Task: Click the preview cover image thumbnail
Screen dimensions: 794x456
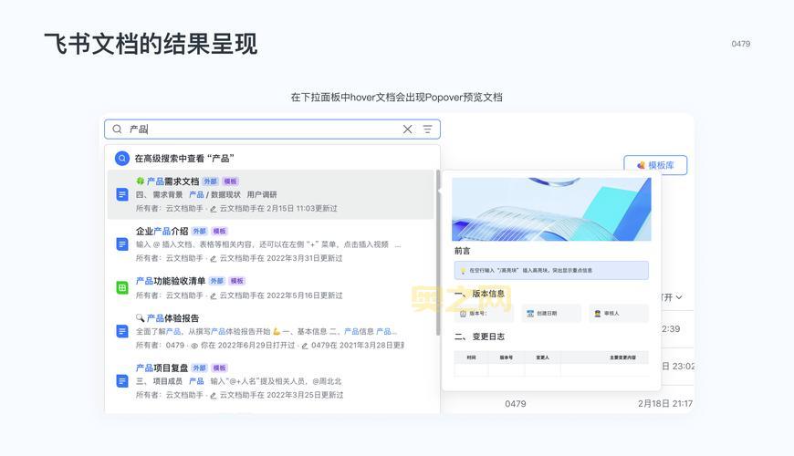Action: (x=551, y=209)
